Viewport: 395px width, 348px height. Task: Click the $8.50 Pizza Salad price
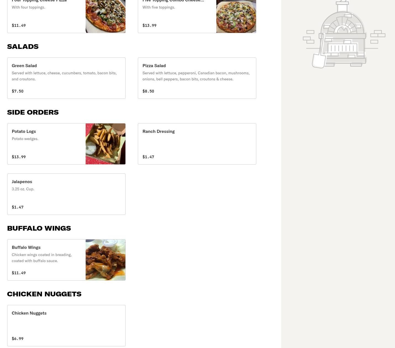[x=148, y=91]
